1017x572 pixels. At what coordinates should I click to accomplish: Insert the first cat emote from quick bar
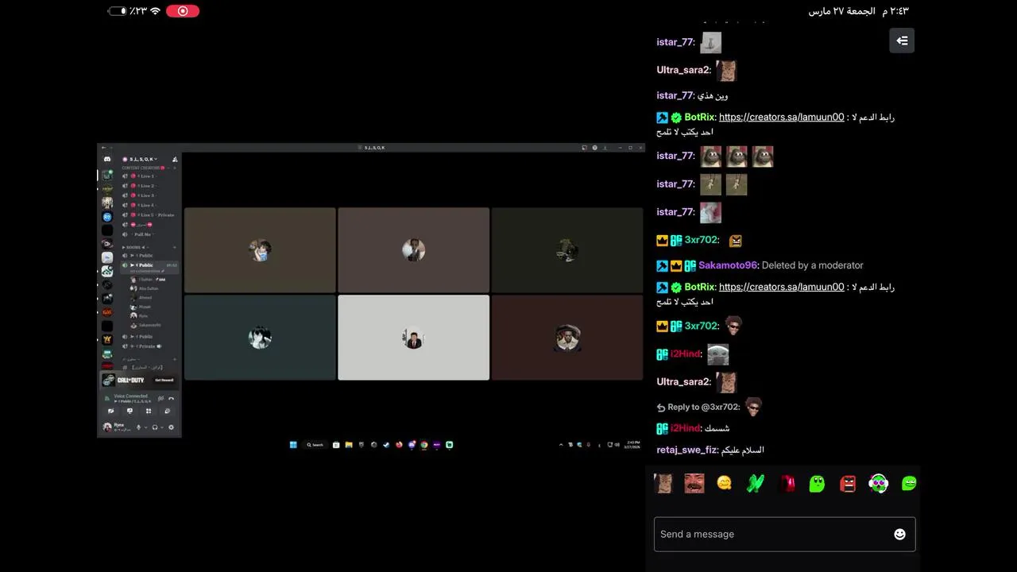pyautogui.click(x=663, y=483)
